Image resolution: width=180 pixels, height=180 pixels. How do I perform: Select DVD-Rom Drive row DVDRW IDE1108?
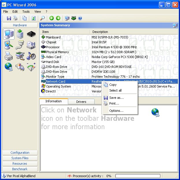[x=109, y=72]
